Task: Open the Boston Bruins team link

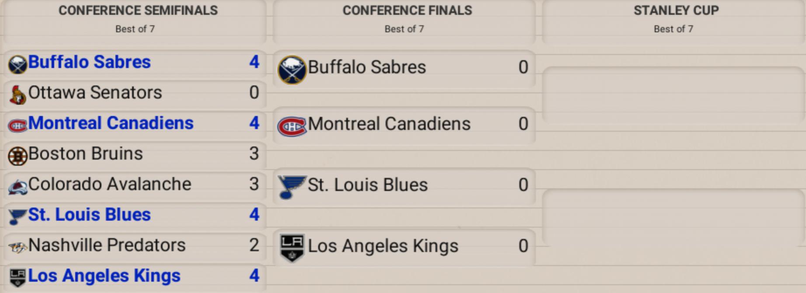Action: tap(85, 153)
